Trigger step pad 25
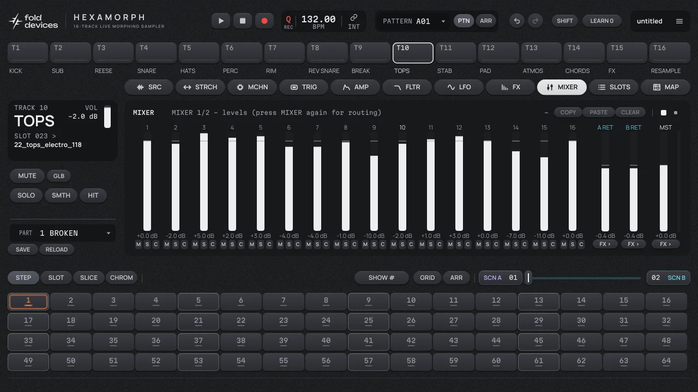Viewport: 698px width, 392px height. point(369,321)
